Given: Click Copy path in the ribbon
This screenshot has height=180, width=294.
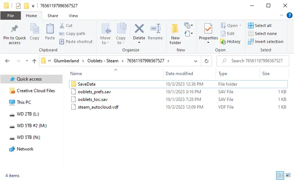Looking at the screenshot, I should 72,34.
